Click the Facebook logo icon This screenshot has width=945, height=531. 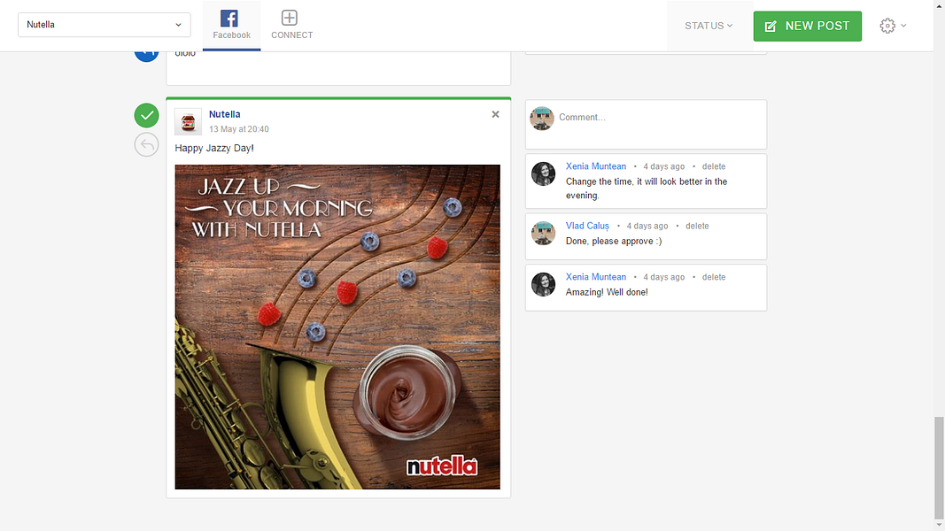pyautogui.click(x=229, y=18)
